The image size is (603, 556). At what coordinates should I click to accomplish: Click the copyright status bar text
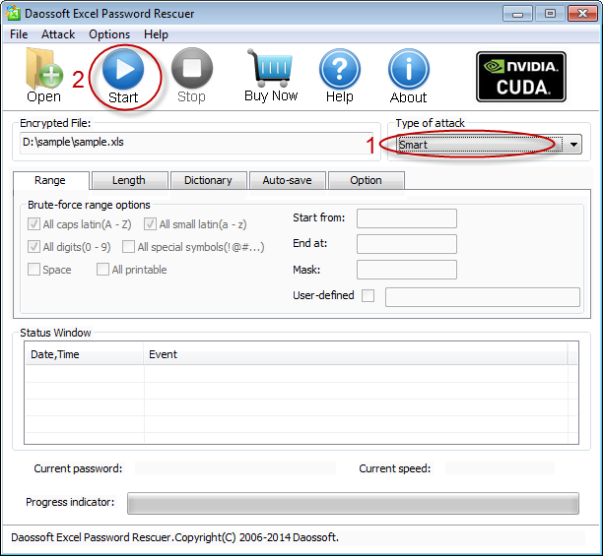(175, 537)
